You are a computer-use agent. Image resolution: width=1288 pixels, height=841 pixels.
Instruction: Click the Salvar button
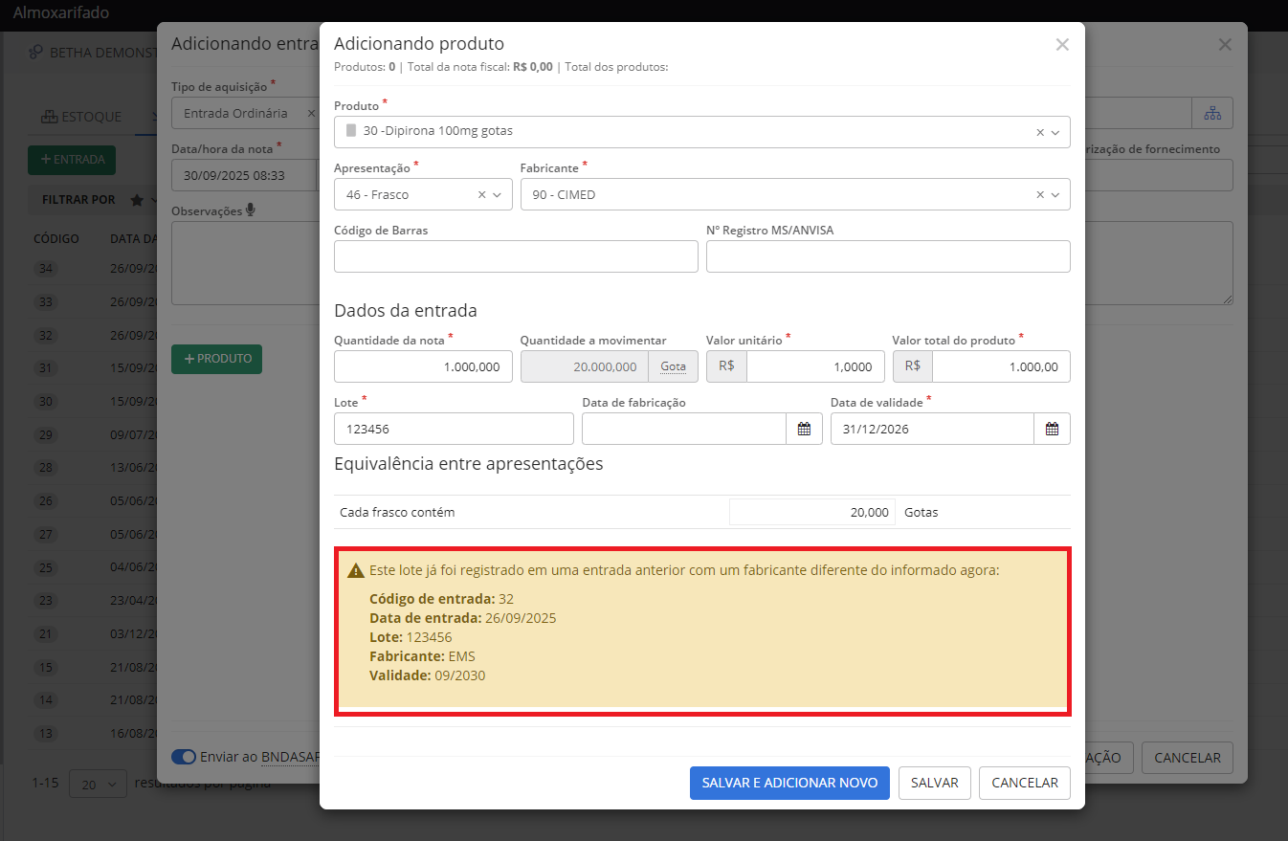(x=934, y=783)
